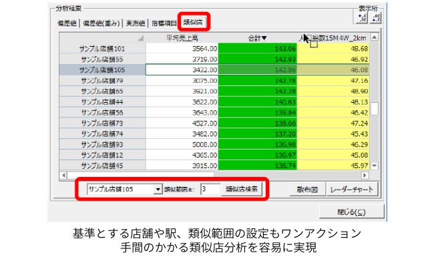
Task: Click green cell 140.63
Action: click(x=258, y=102)
